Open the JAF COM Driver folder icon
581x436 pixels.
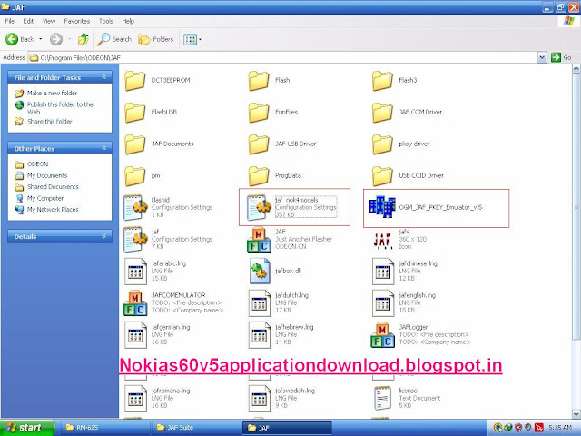(x=382, y=113)
